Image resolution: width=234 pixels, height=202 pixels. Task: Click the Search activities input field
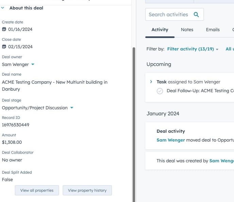(x=168, y=15)
